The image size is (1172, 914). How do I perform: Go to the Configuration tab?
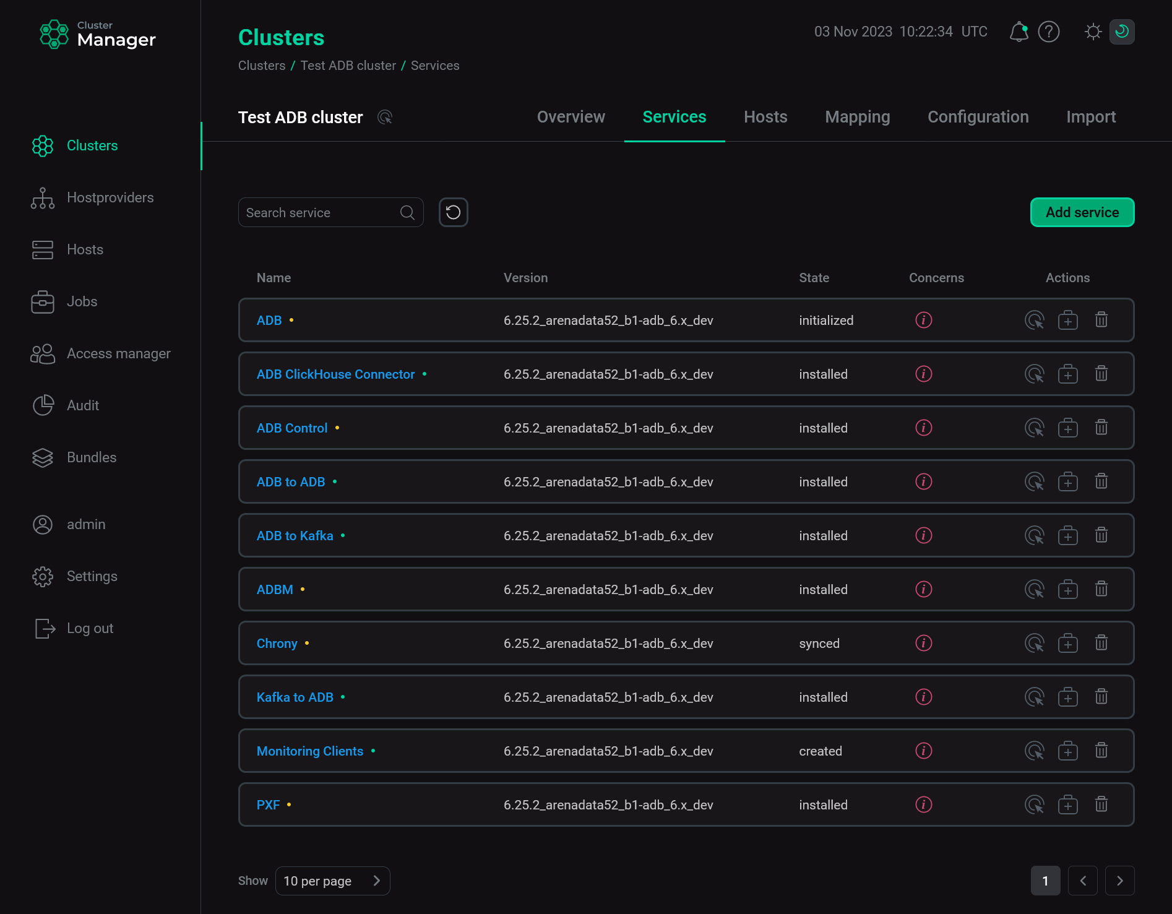coord(978,117)
